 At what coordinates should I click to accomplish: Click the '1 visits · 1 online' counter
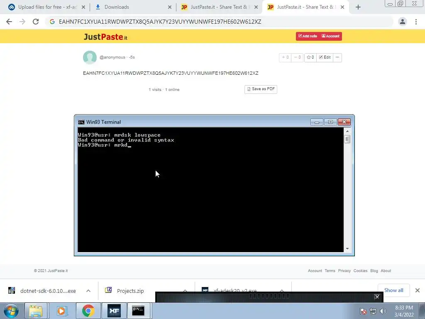164,90
